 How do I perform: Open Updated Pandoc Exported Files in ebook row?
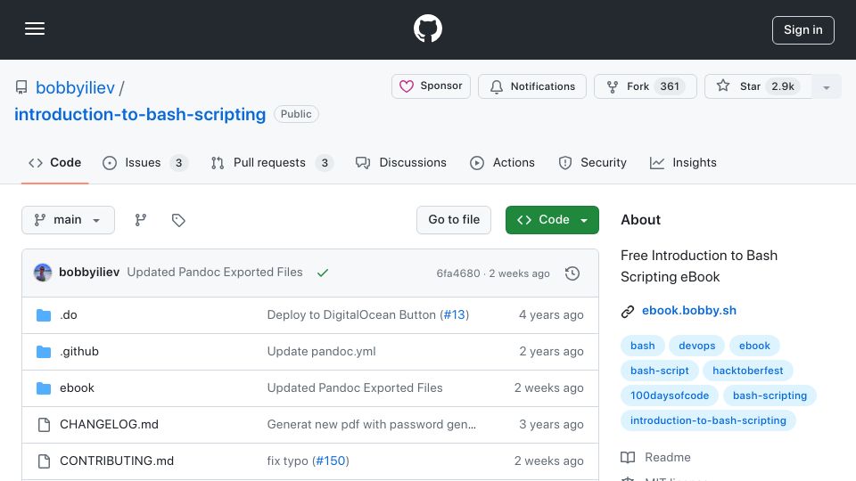pos(355,387)
